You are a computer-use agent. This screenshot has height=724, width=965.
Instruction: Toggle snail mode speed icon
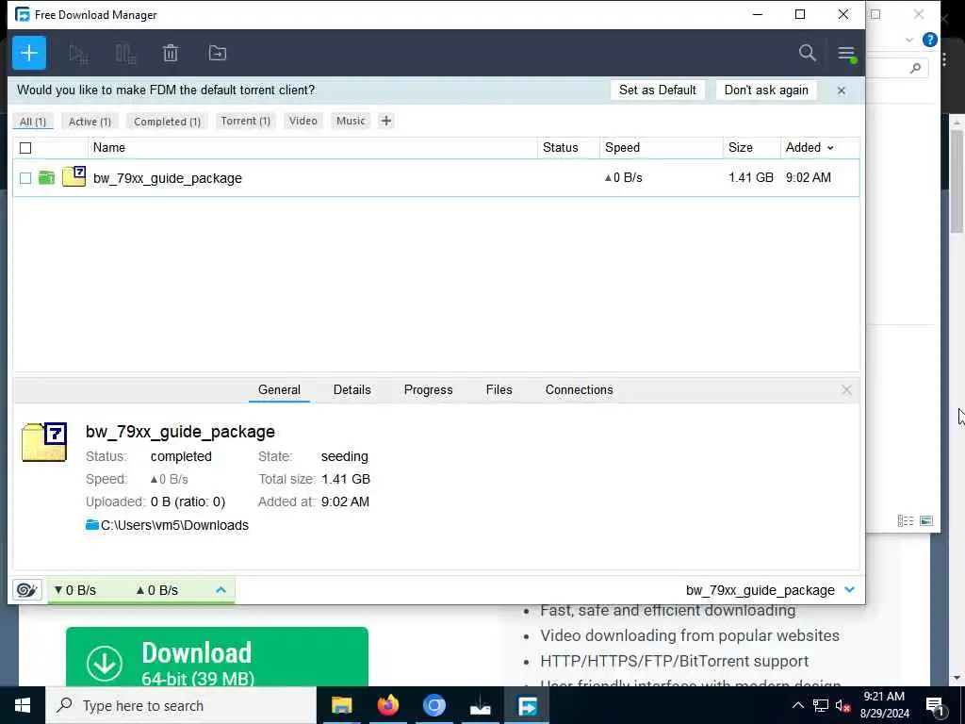(26, 590)
